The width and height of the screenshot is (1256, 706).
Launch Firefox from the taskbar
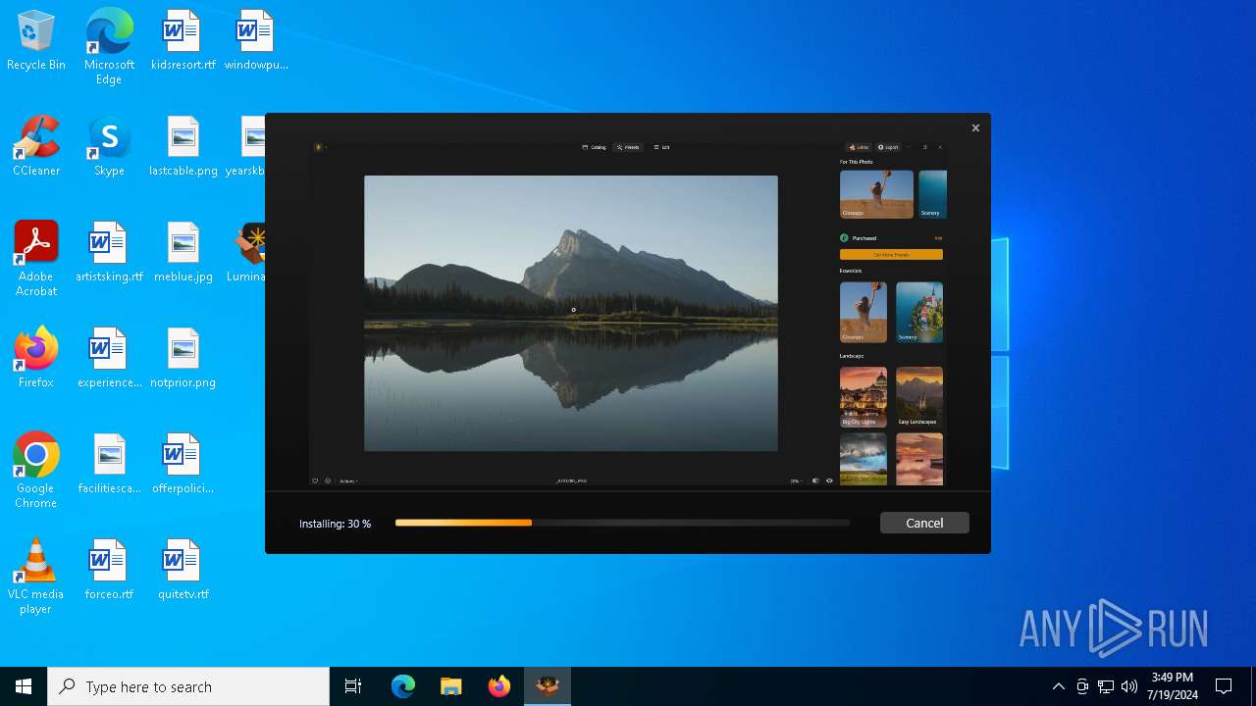499,686
